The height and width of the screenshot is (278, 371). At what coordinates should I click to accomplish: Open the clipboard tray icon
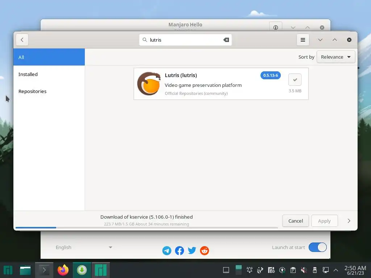click(293, 270)
